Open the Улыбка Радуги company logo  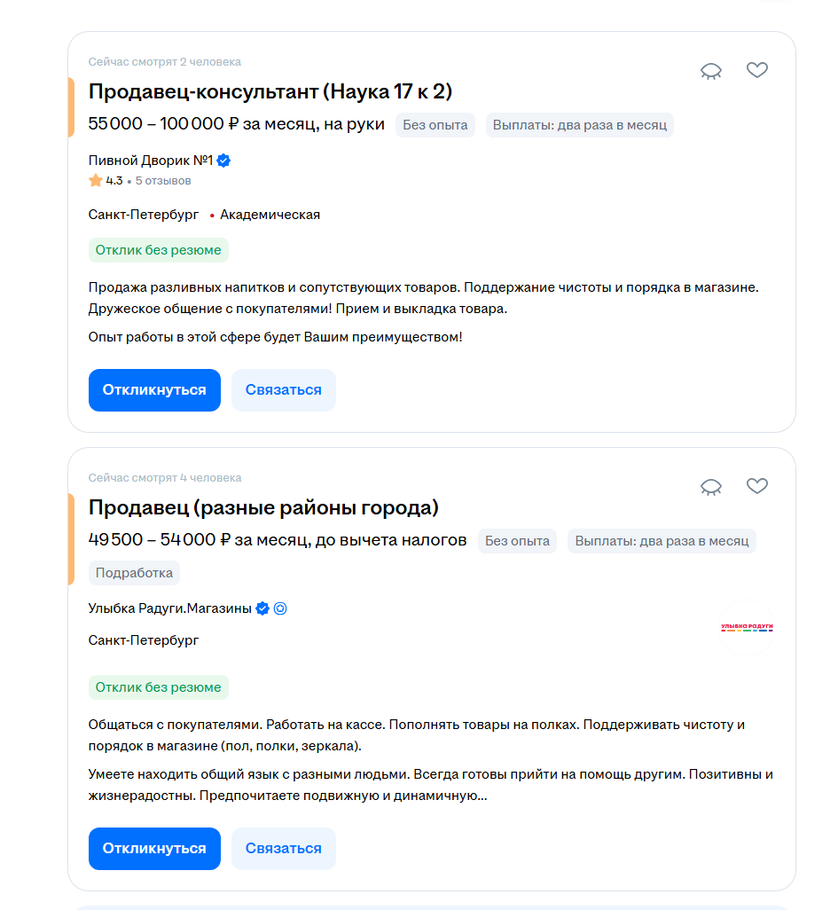pyautogui.click(x=747, y=627)
